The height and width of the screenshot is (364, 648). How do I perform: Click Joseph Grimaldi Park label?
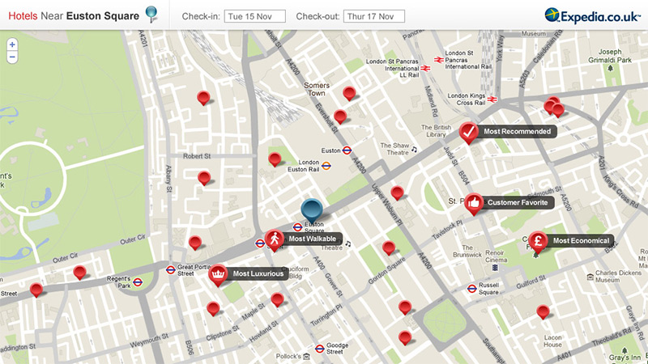click(x=610, y=56)
